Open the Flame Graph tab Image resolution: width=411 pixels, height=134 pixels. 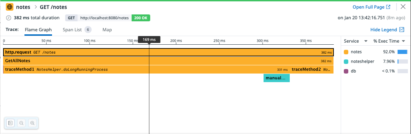tap(38, 30)
